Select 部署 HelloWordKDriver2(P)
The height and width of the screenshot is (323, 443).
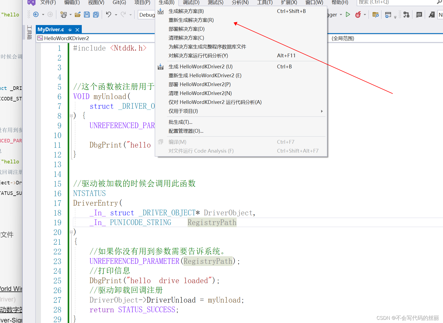tap(241, 85)
